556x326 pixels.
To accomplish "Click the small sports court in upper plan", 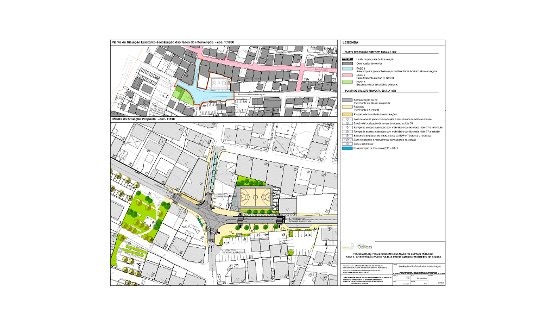I will pyautogui.click(x=218, y=84).
